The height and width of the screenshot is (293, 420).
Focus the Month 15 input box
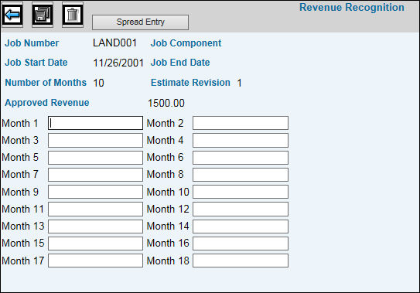pyautogui.click(x=95, y=244)
